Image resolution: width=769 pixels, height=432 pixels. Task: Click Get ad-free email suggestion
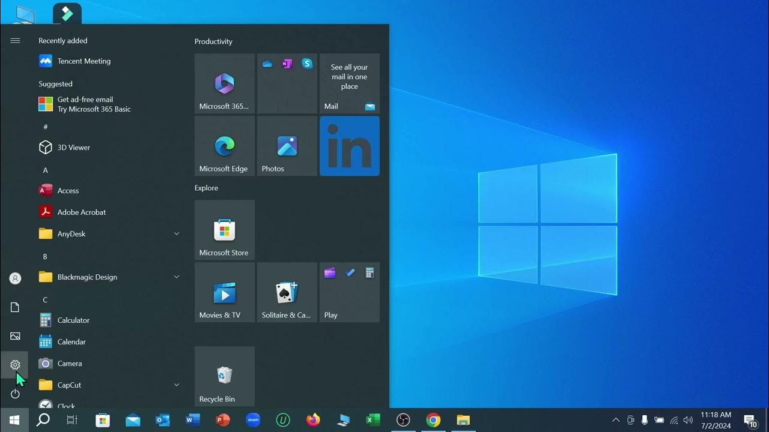pos(109,104)
